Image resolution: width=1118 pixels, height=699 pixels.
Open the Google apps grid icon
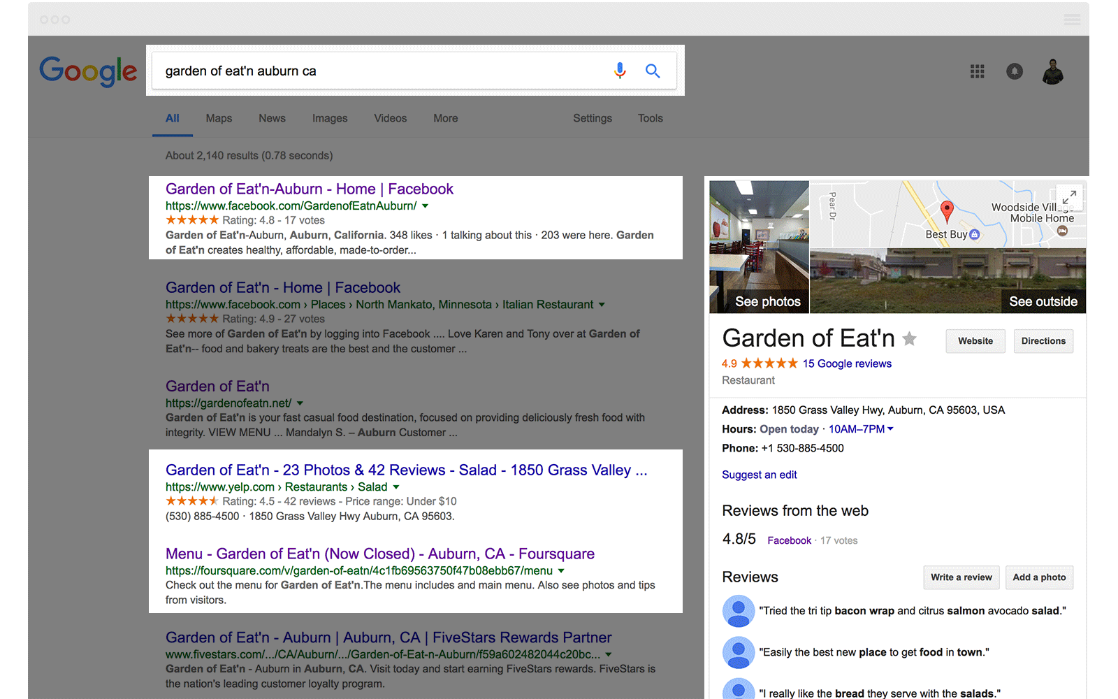[978, 71]
